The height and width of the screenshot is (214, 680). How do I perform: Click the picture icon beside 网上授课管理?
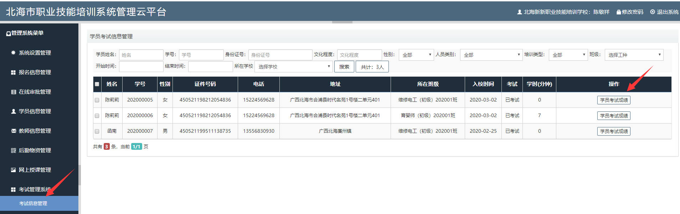pyautogui.click(x=13, y=170)
